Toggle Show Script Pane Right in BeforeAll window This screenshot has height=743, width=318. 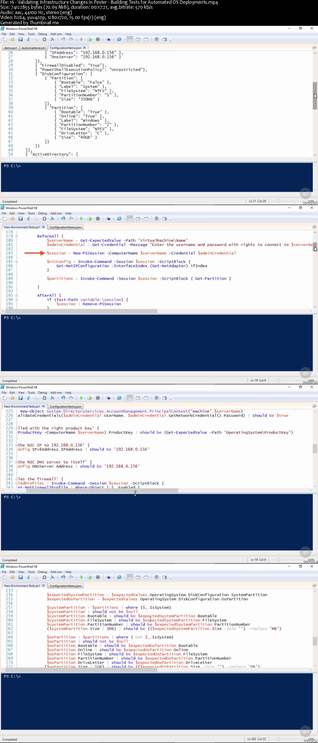[x=138, y=219]
